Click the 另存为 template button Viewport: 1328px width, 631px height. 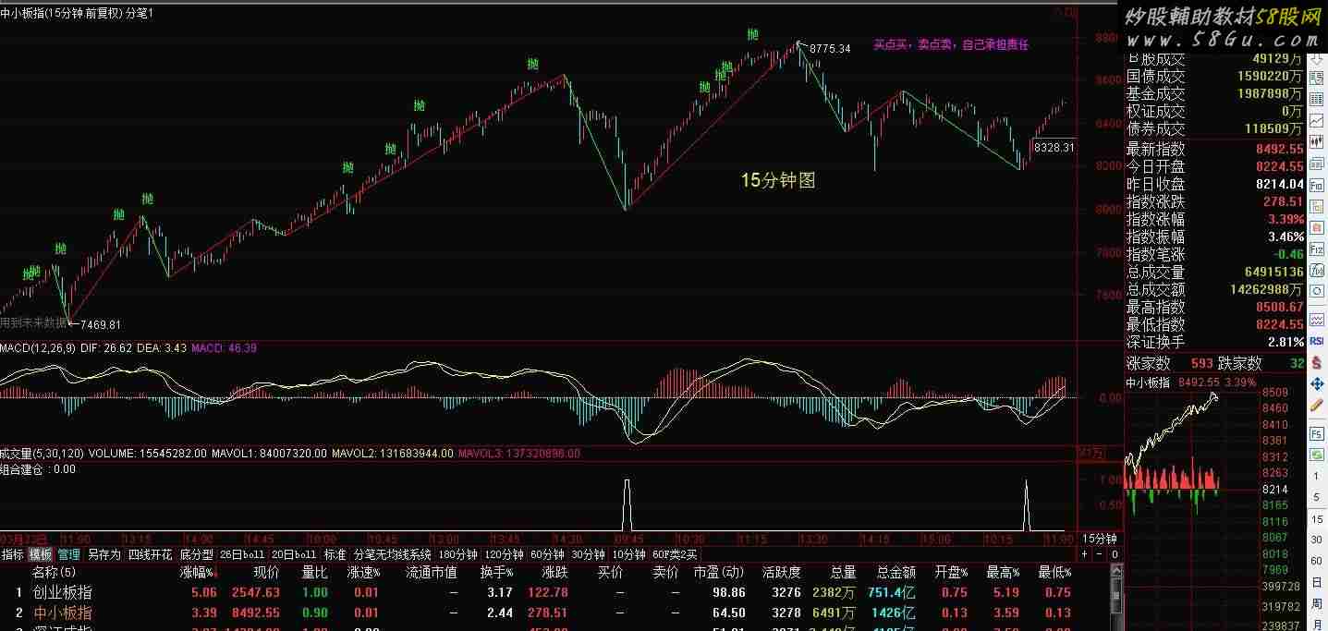(104, 554)
